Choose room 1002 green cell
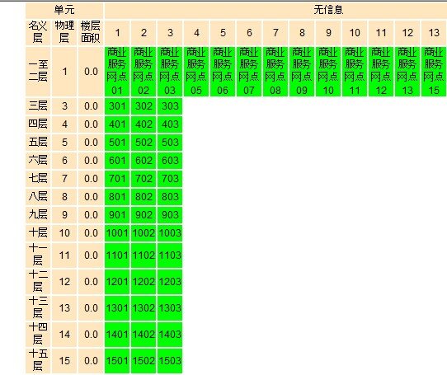 click(144, 232)
